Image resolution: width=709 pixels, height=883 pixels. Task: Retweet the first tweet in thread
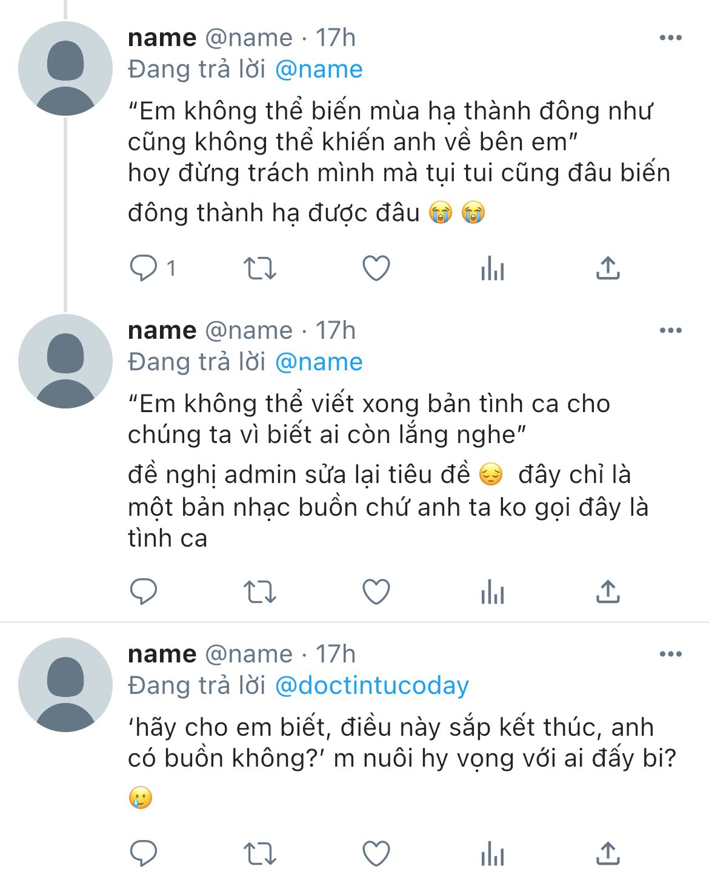tap(259, 268)
